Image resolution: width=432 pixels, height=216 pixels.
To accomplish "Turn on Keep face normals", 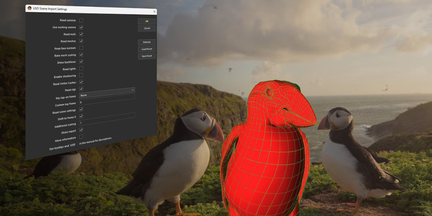I will pos(81,48).
